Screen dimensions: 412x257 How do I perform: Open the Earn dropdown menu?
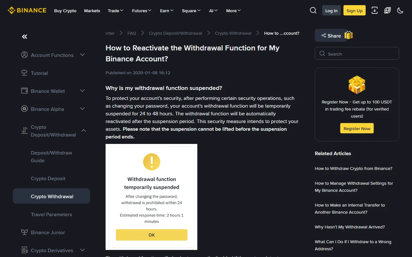[167, 11]
